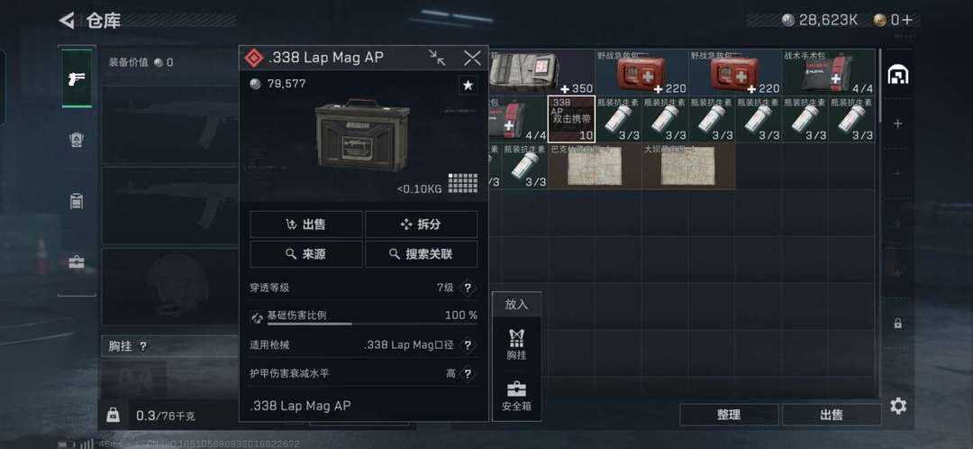Select the .338 AP ammo slot
973x449 pixels.
[571, 119]
